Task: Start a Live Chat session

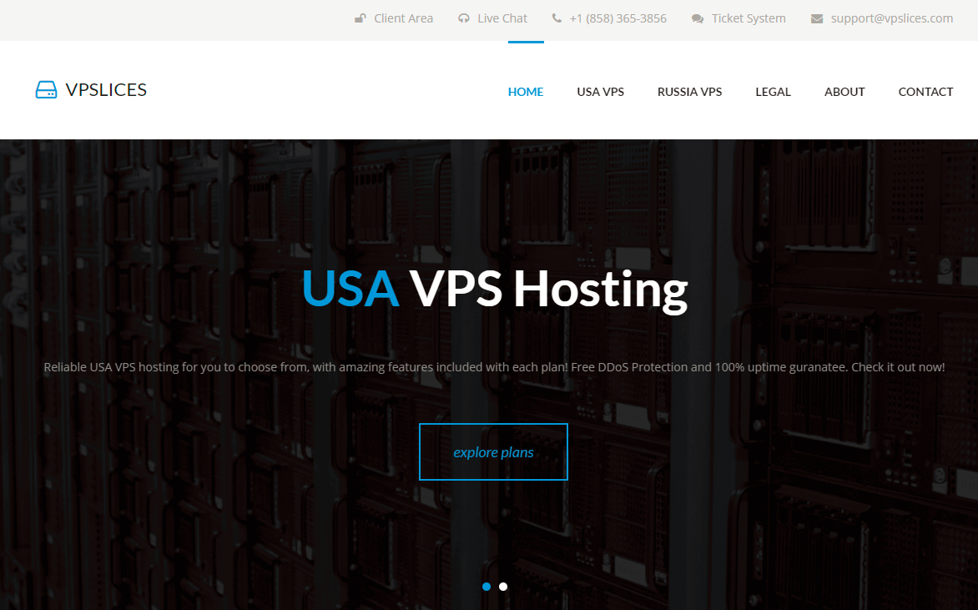Action: tap(502, 18)
